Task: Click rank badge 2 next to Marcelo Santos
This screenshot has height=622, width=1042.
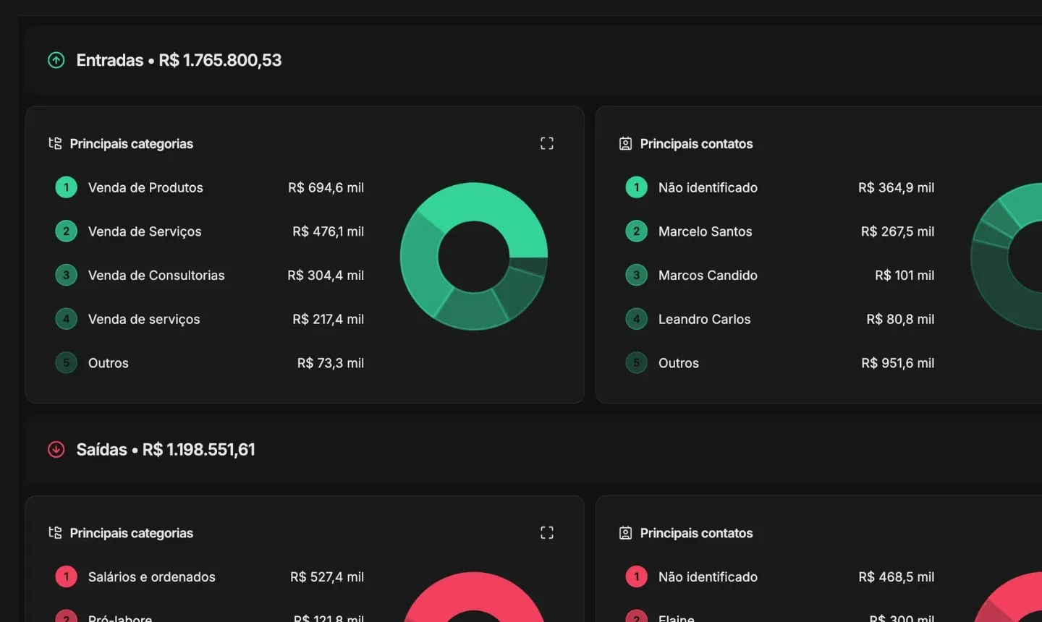Action: pos(636,231)
